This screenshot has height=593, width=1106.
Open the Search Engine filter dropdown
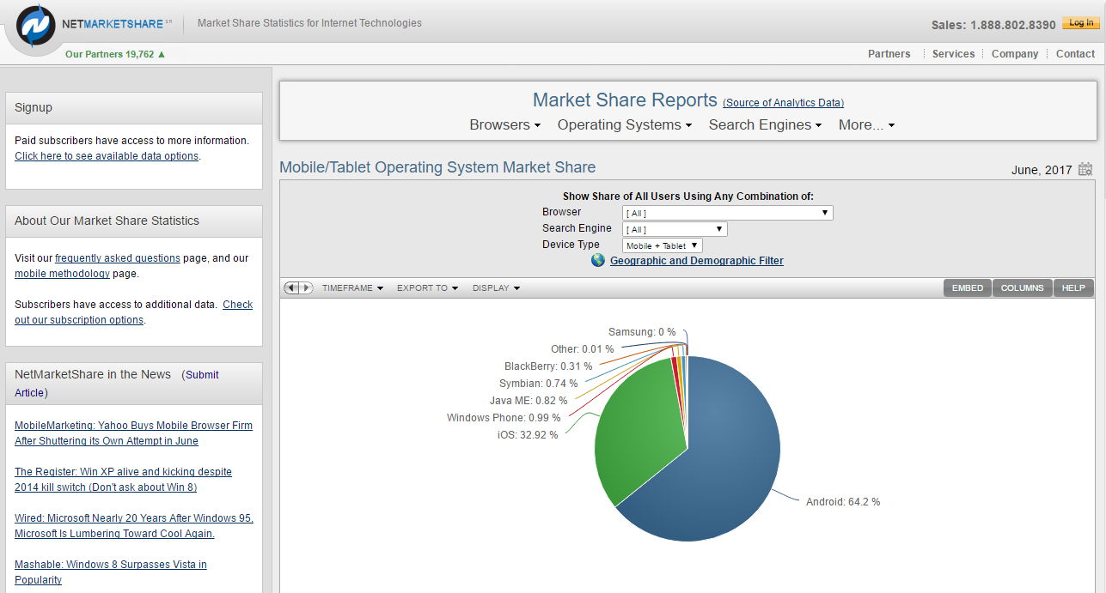coord(675,229)
